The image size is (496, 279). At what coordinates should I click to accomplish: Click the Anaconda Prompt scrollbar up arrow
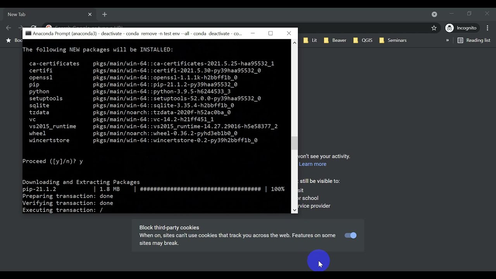coord(294,43)
